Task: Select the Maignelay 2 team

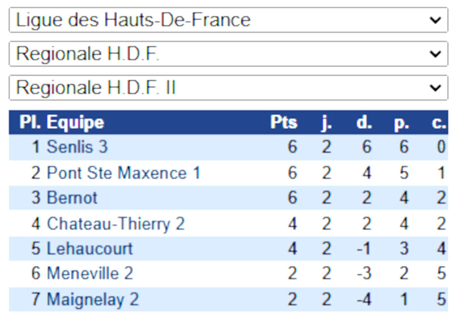Action: (93, 299)
